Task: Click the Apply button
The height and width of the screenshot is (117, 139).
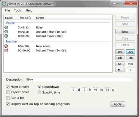Action: tap(118, 104)
